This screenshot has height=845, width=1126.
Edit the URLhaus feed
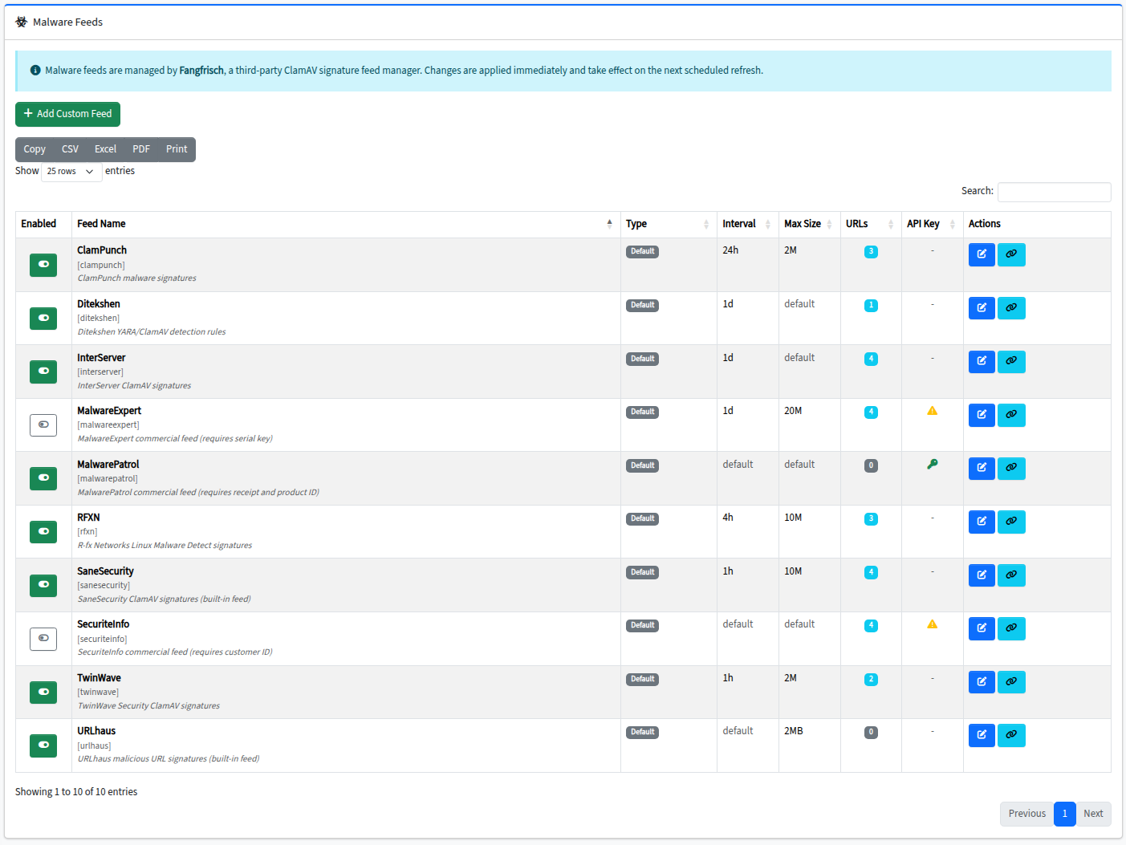point(982,735)
